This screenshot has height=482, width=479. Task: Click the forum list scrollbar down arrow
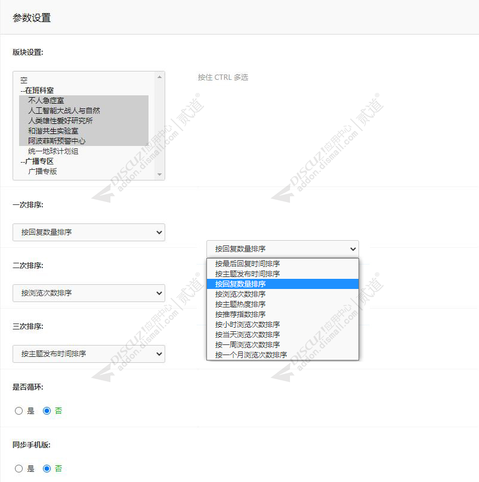coord(159,175)
